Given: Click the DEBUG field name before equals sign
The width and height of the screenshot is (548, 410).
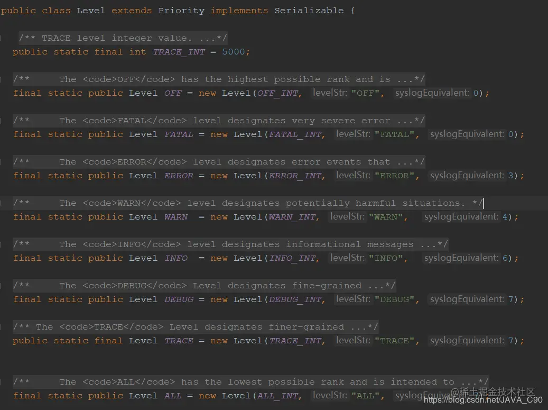Looking at the screenshot, I should point(179,299).
